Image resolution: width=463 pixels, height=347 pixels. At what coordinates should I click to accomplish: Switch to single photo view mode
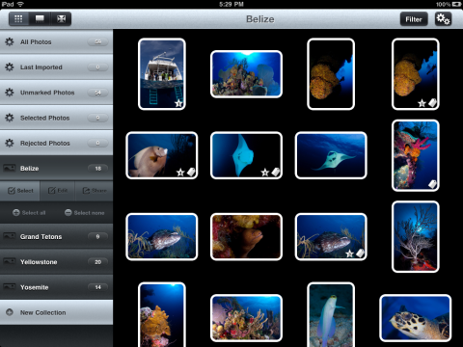40,19
